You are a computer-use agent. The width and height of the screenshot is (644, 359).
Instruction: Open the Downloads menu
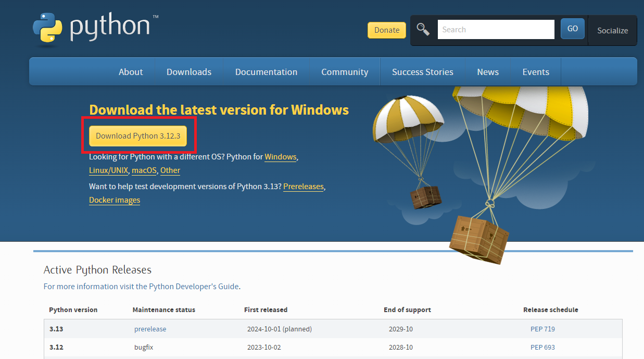click(x=189, y=72)
